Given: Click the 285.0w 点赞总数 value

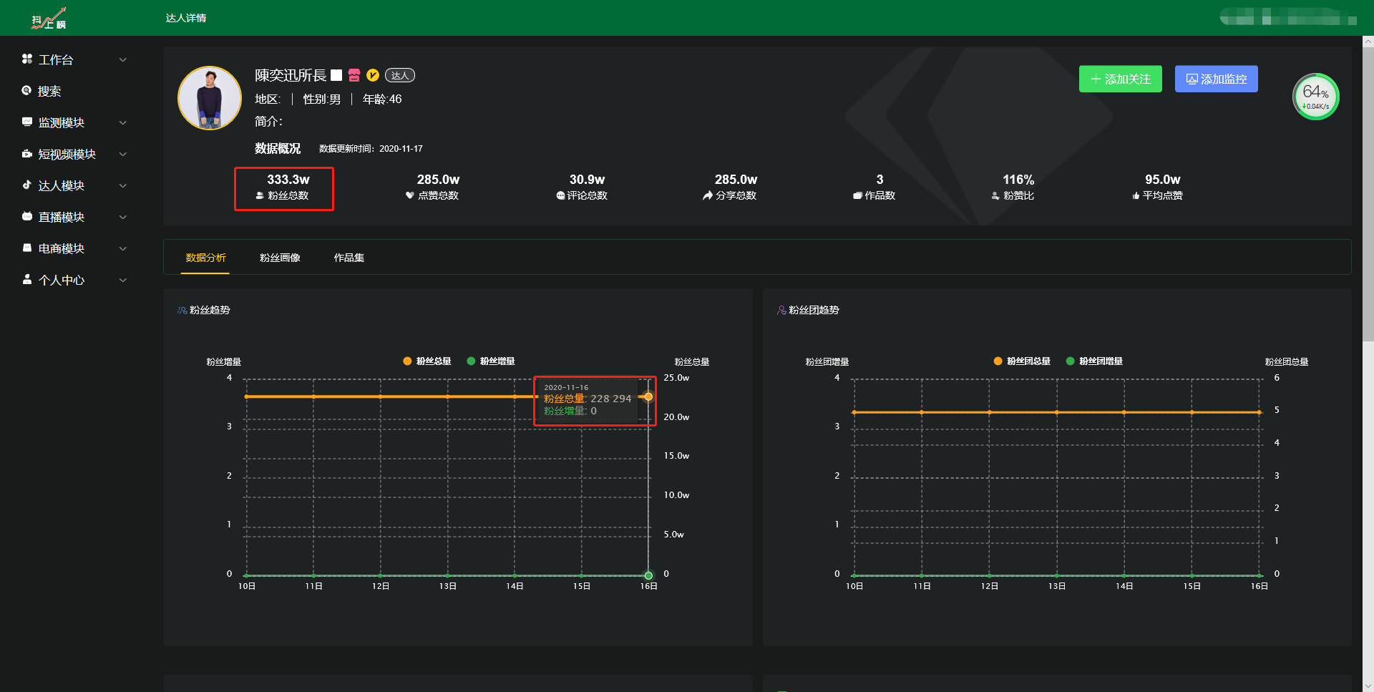Looking at the screenshot, I should [x=438, y=180].
